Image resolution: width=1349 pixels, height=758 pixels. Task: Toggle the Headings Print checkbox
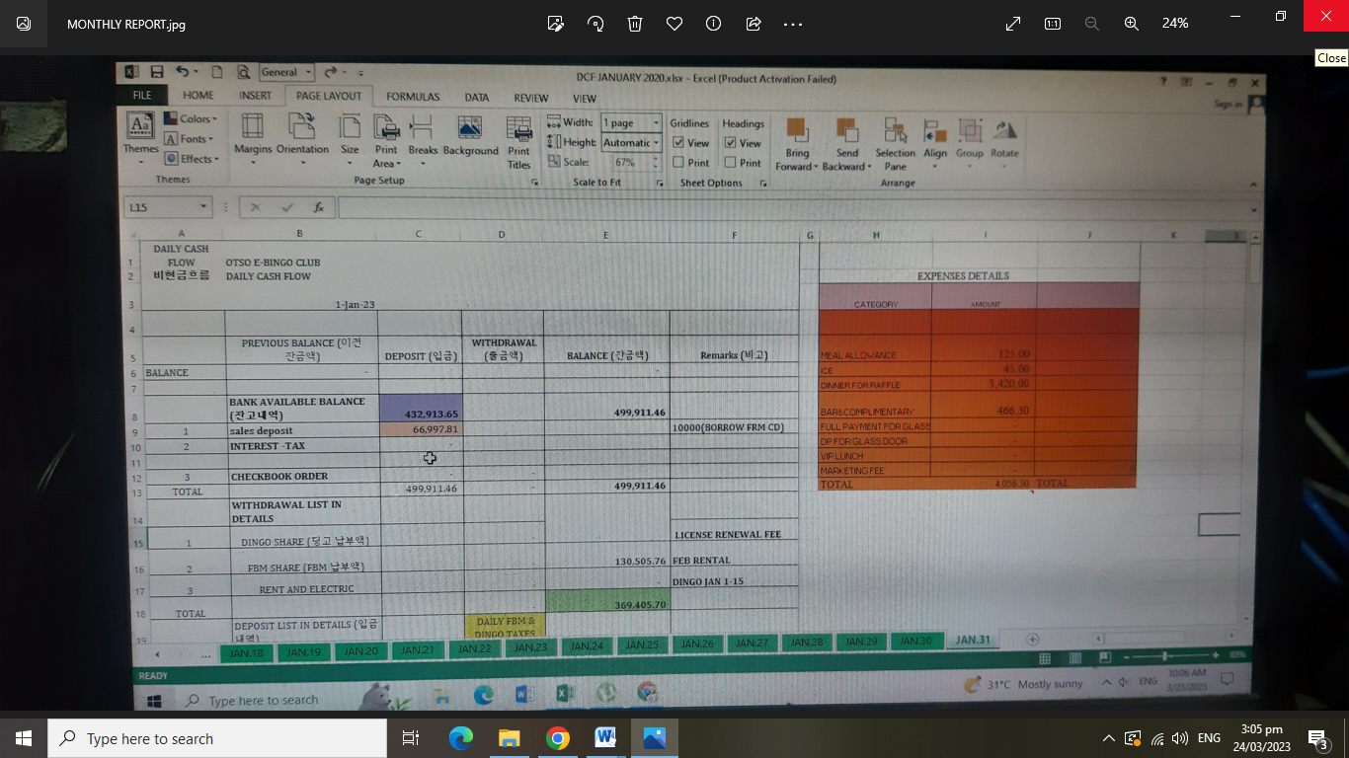[x=731, y=163]
